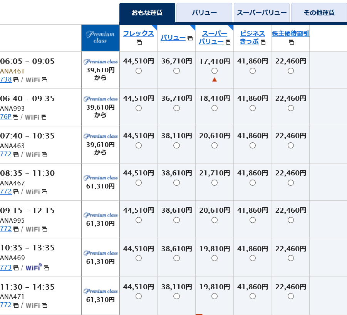Click WiFi logo on ANA469 flight row
The image size is (347, 315).
34,267
